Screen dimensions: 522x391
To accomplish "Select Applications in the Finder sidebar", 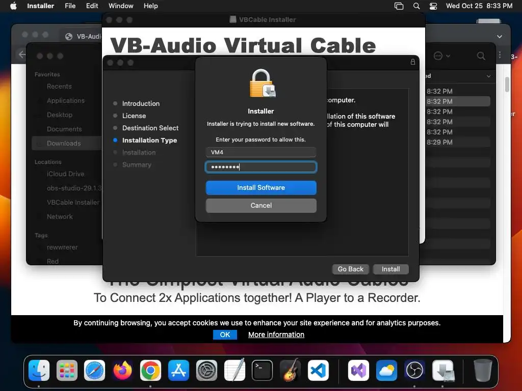I will [x=66, y=100].
